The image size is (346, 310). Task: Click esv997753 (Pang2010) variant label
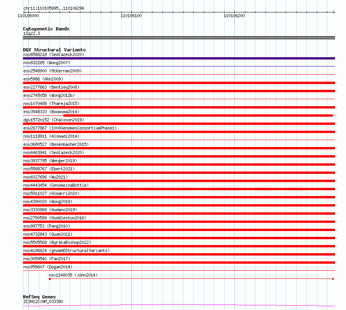tap(47, 226)
